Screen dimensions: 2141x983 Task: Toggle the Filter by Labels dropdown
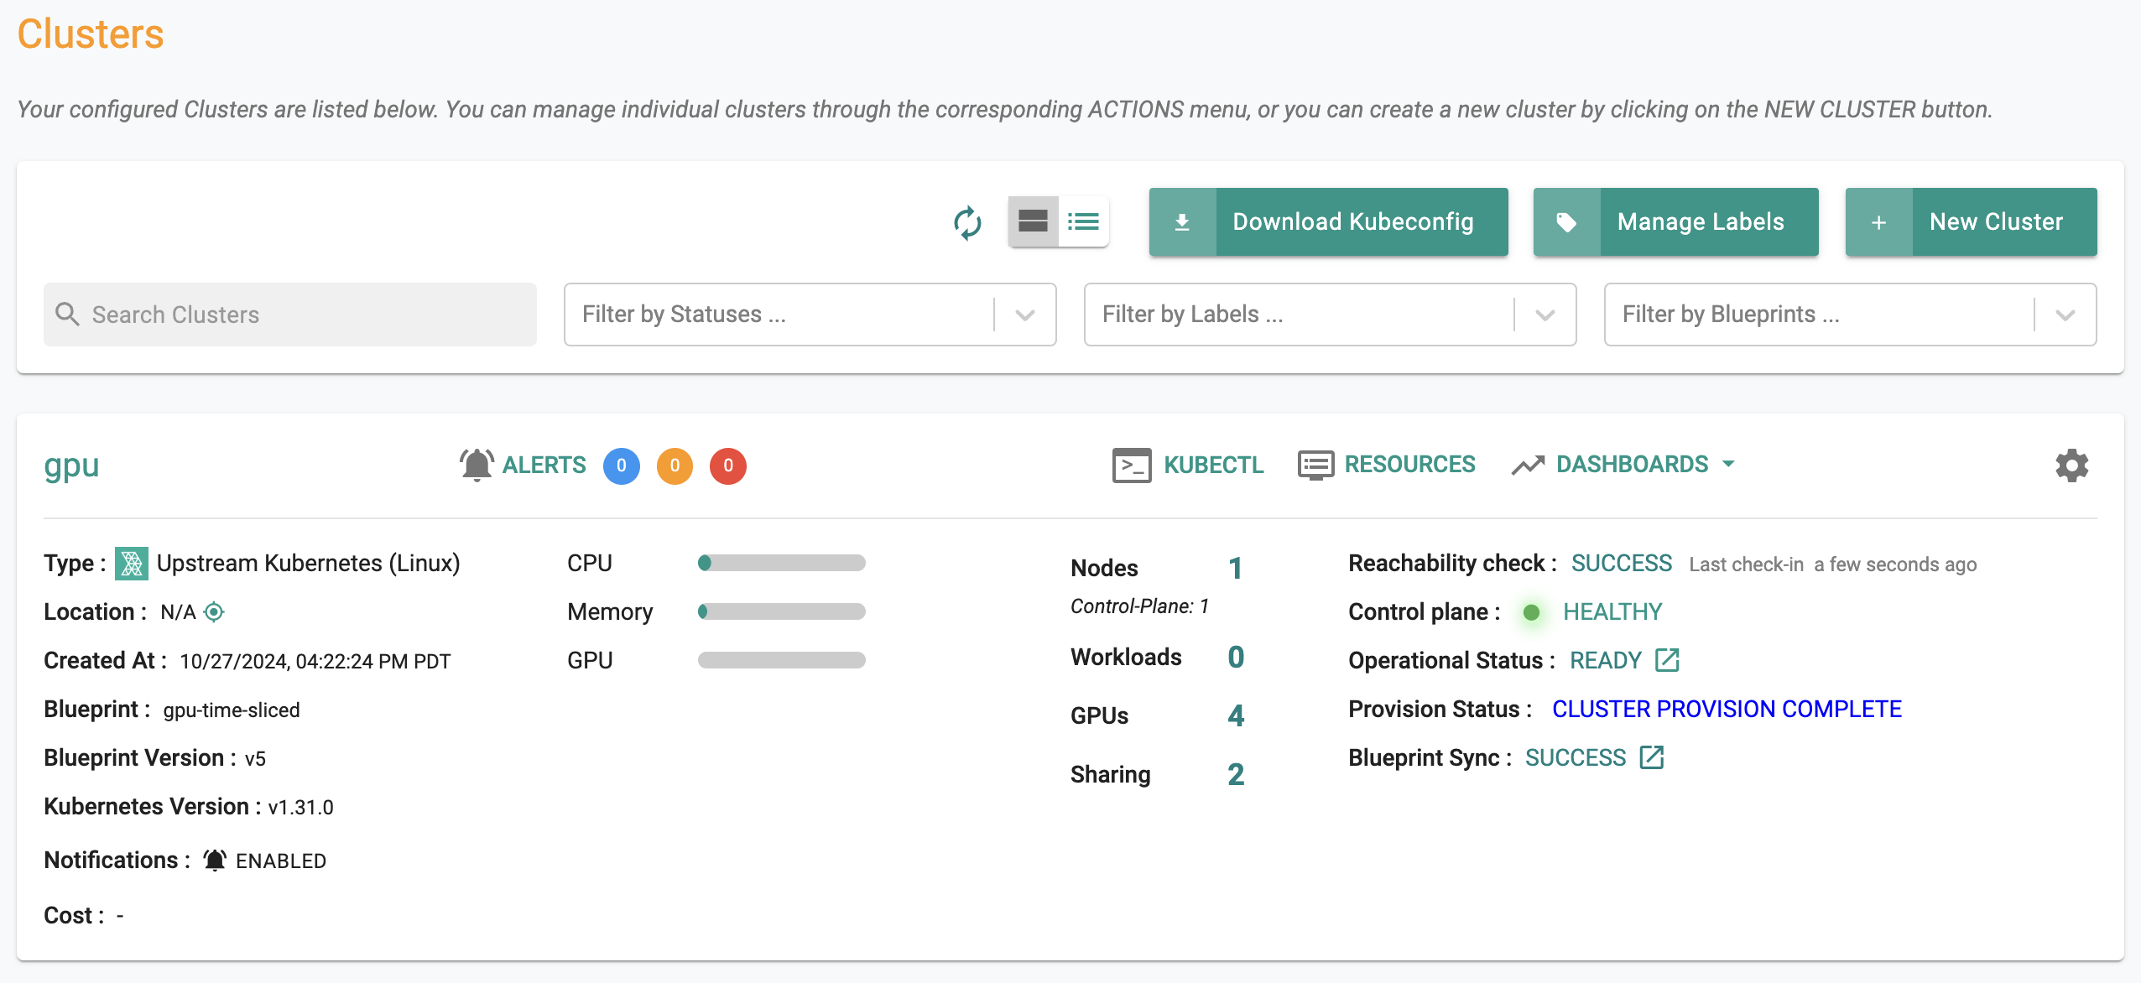click(x=1549, y=314)
